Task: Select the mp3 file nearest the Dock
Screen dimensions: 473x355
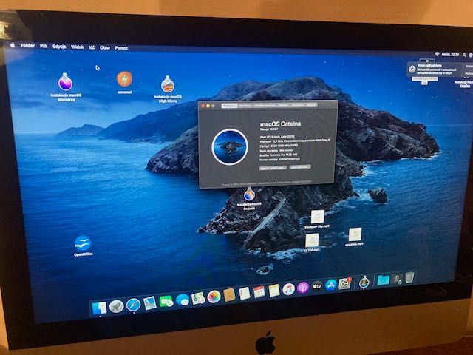Action: tap(355, 237)
